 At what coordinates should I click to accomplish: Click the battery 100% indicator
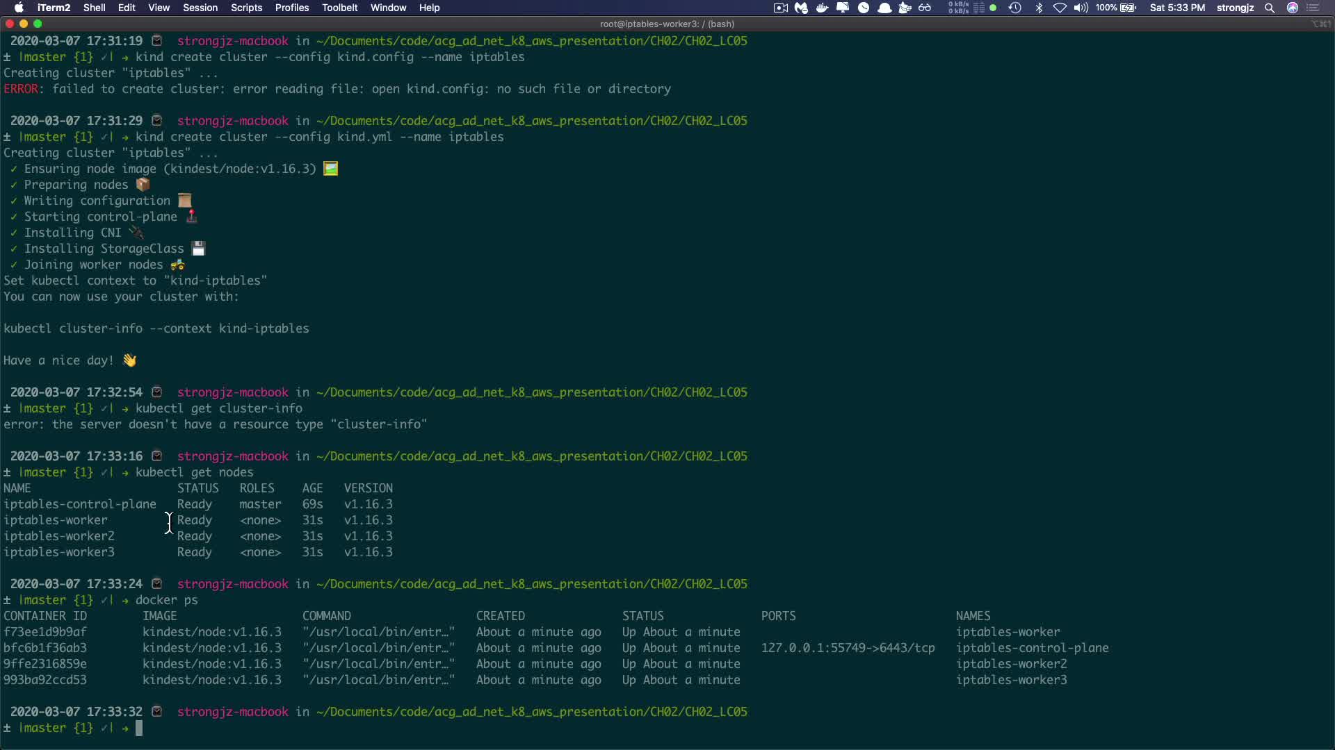[x=1116, y=8]
